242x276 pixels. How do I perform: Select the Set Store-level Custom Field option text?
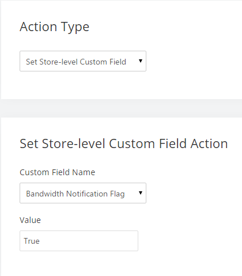[76, 62]
